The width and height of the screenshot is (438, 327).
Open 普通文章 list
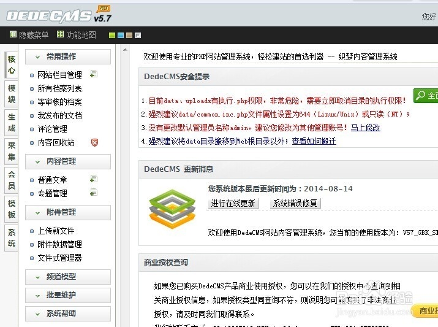coord(52,180)
